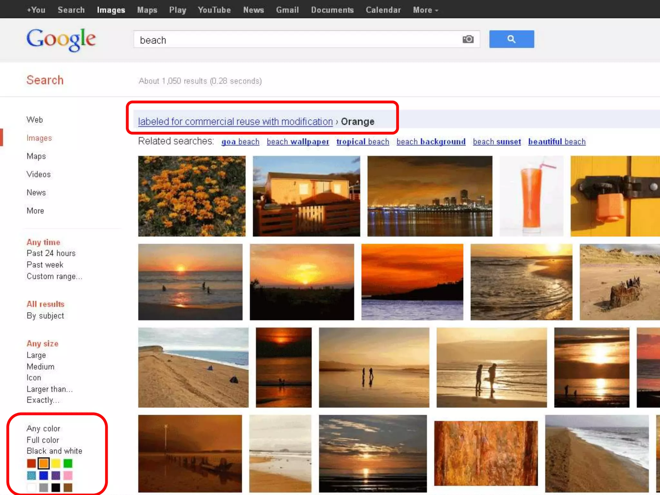Pick the pink color swatch filter
Image resolution: width=660 pixels, height=495 pixels.
(68, 475)
